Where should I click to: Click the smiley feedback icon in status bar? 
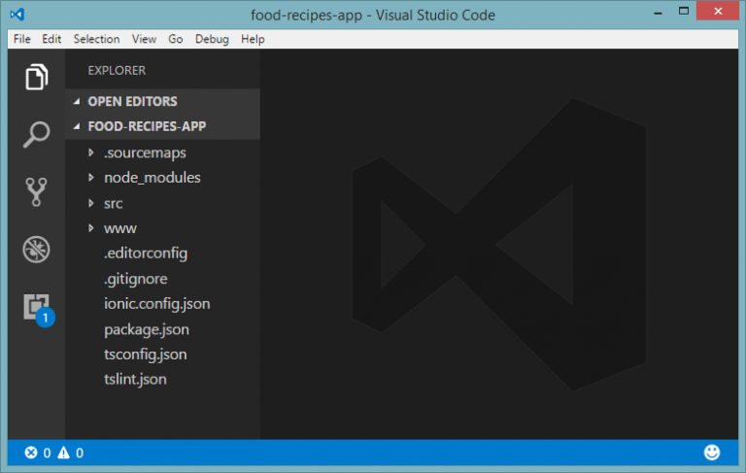[712, 453]
